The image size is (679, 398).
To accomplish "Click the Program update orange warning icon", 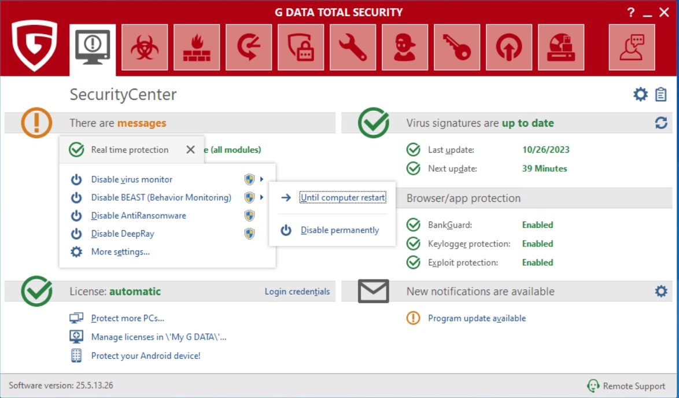I will pos(413,318).
